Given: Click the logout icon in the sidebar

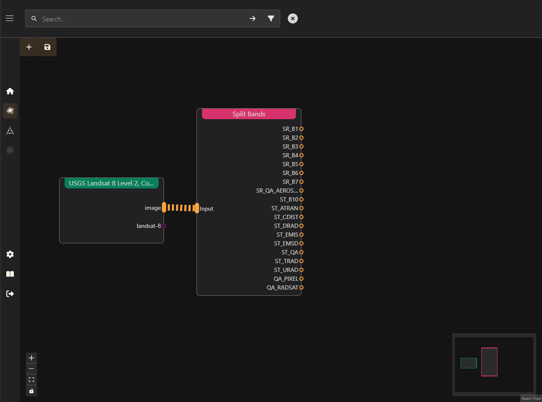Looking at the screenshot, I should coord(10,294).
